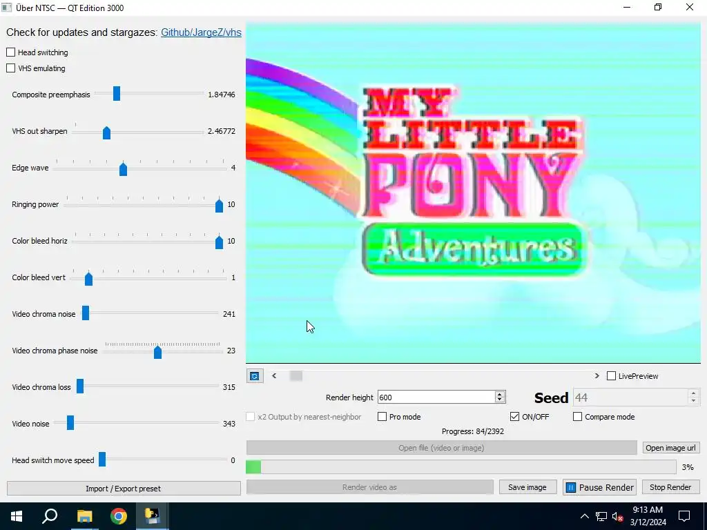Click the Edge wave slider handle
The width and height of the screenshot is (707, 530).
[123, 170]
